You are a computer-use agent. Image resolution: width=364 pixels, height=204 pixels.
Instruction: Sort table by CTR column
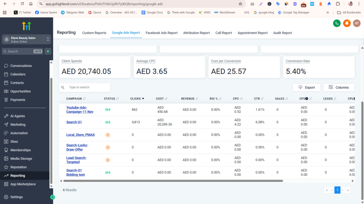click(259, 98)
